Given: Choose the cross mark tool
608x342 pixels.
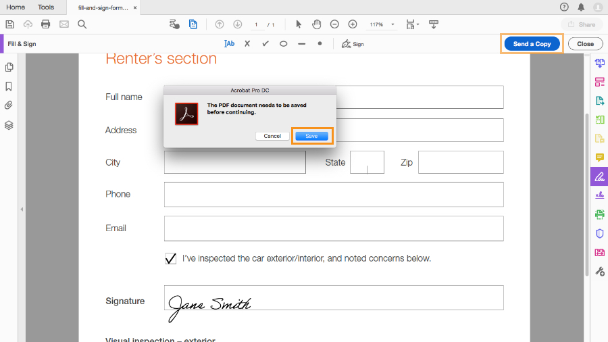Looking at the screenshot, I should pyautogui.click(x=247, y=43).
